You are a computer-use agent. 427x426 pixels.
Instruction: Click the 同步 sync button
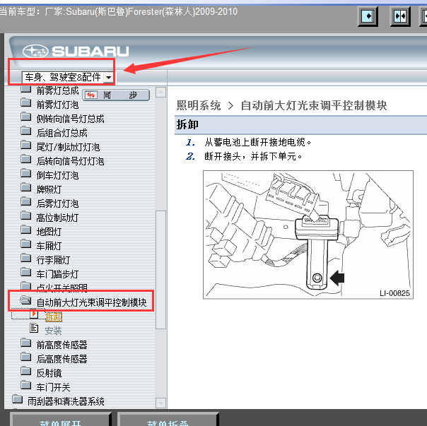point(116,95)
